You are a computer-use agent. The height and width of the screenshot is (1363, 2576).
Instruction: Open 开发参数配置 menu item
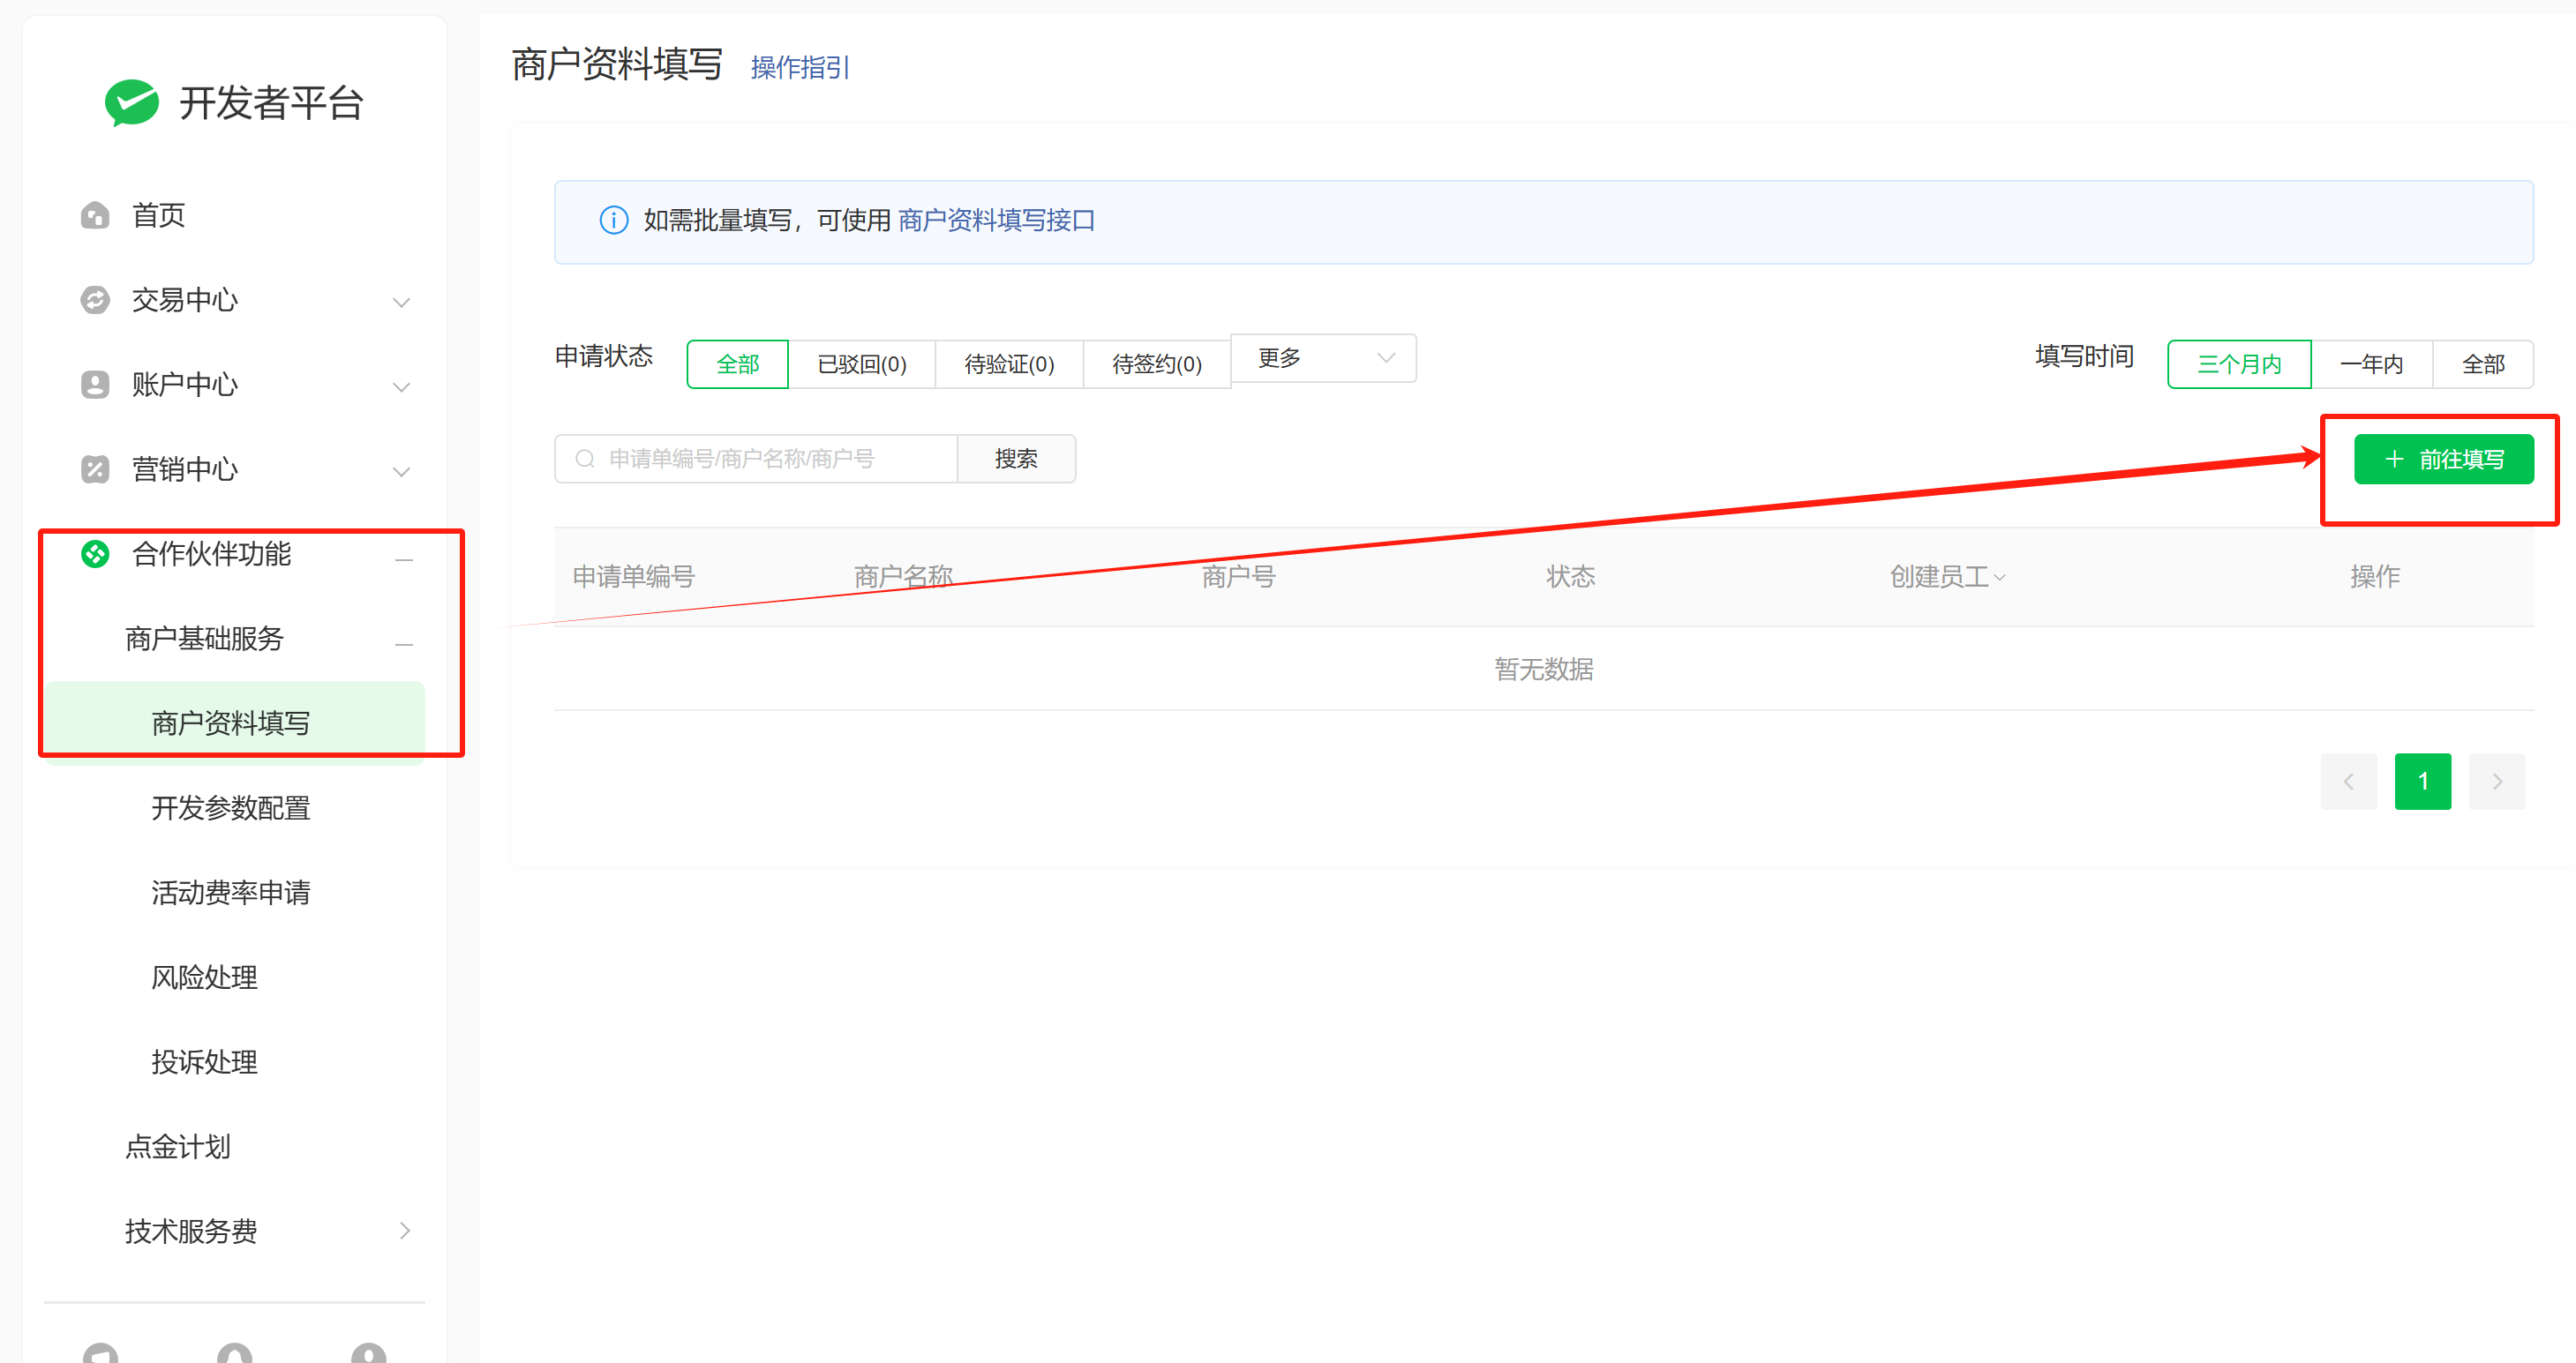coord(231,808)
